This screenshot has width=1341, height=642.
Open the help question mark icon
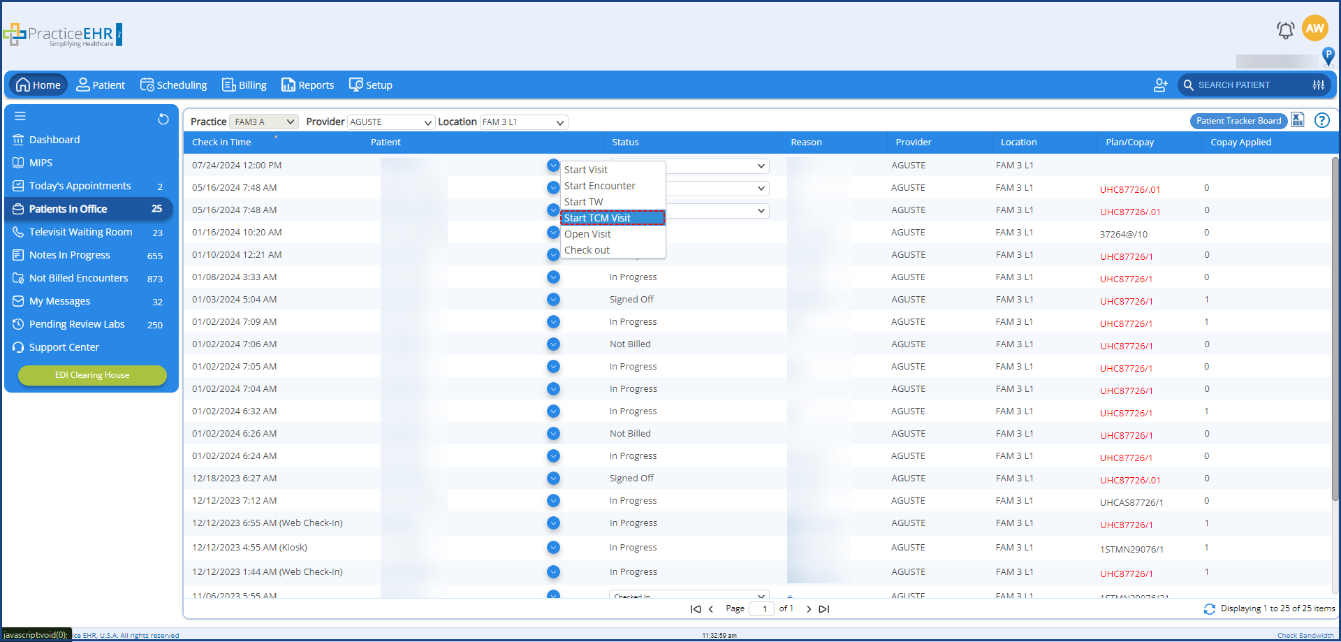tap(1321, 120)
